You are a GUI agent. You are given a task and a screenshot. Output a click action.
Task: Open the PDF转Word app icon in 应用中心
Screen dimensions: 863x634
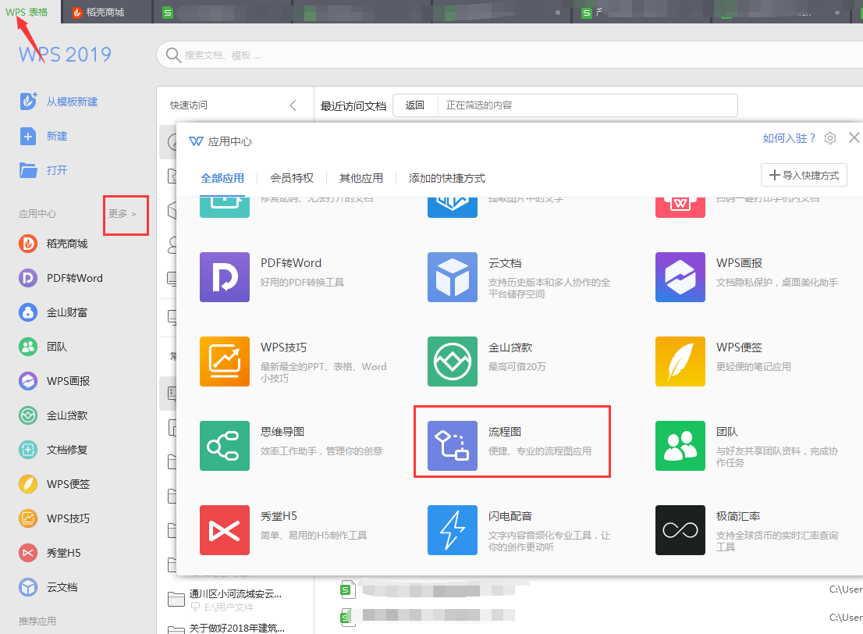click(x=225, y=277)
